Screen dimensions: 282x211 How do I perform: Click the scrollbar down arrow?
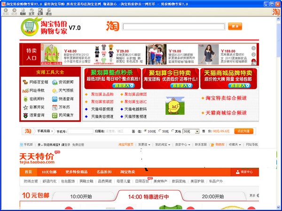(278, 207)
